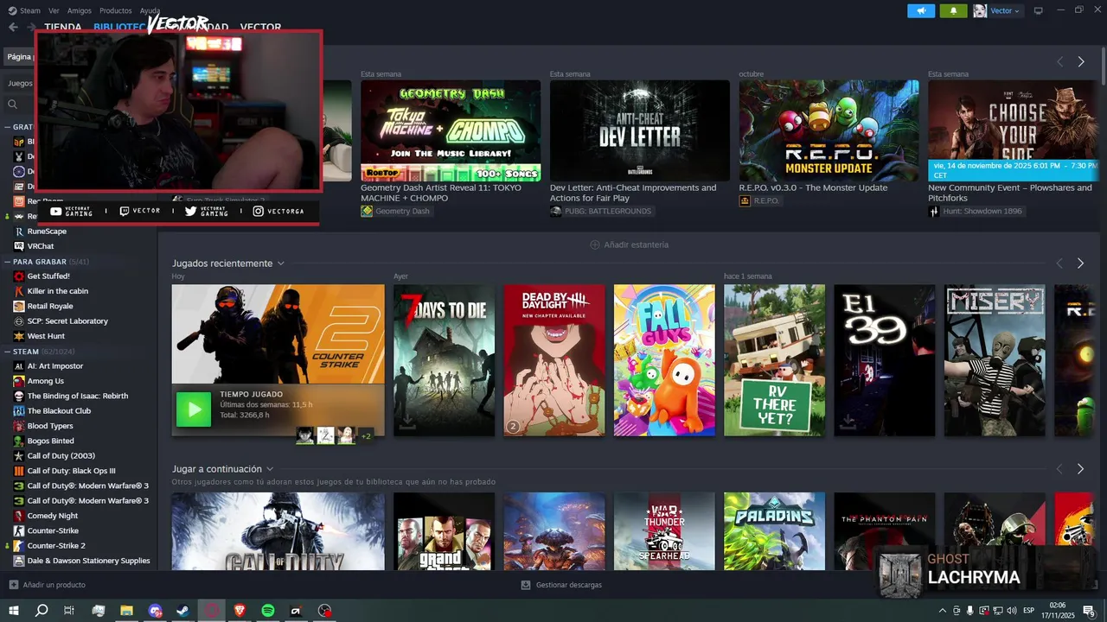The image size is (1107, 622).
Task: Click Añadir un producto
Action: pyautogui.click(x=48, y=585)
